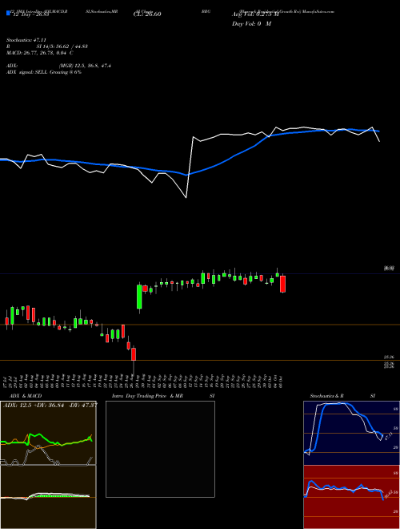Click the red candlestick at the chart low
This screenshot has width=400, height=529.
(134, 354)
